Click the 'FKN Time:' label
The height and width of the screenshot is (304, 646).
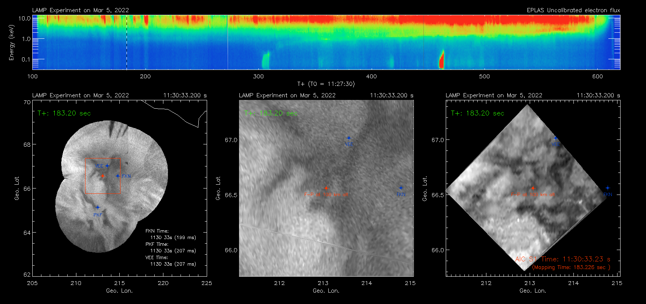click(157, 231)
